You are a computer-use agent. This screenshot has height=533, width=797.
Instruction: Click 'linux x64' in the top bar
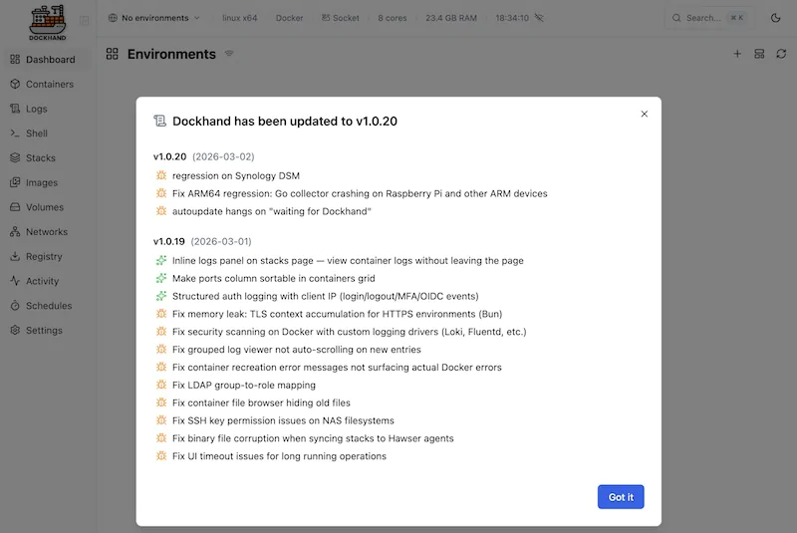239,18
